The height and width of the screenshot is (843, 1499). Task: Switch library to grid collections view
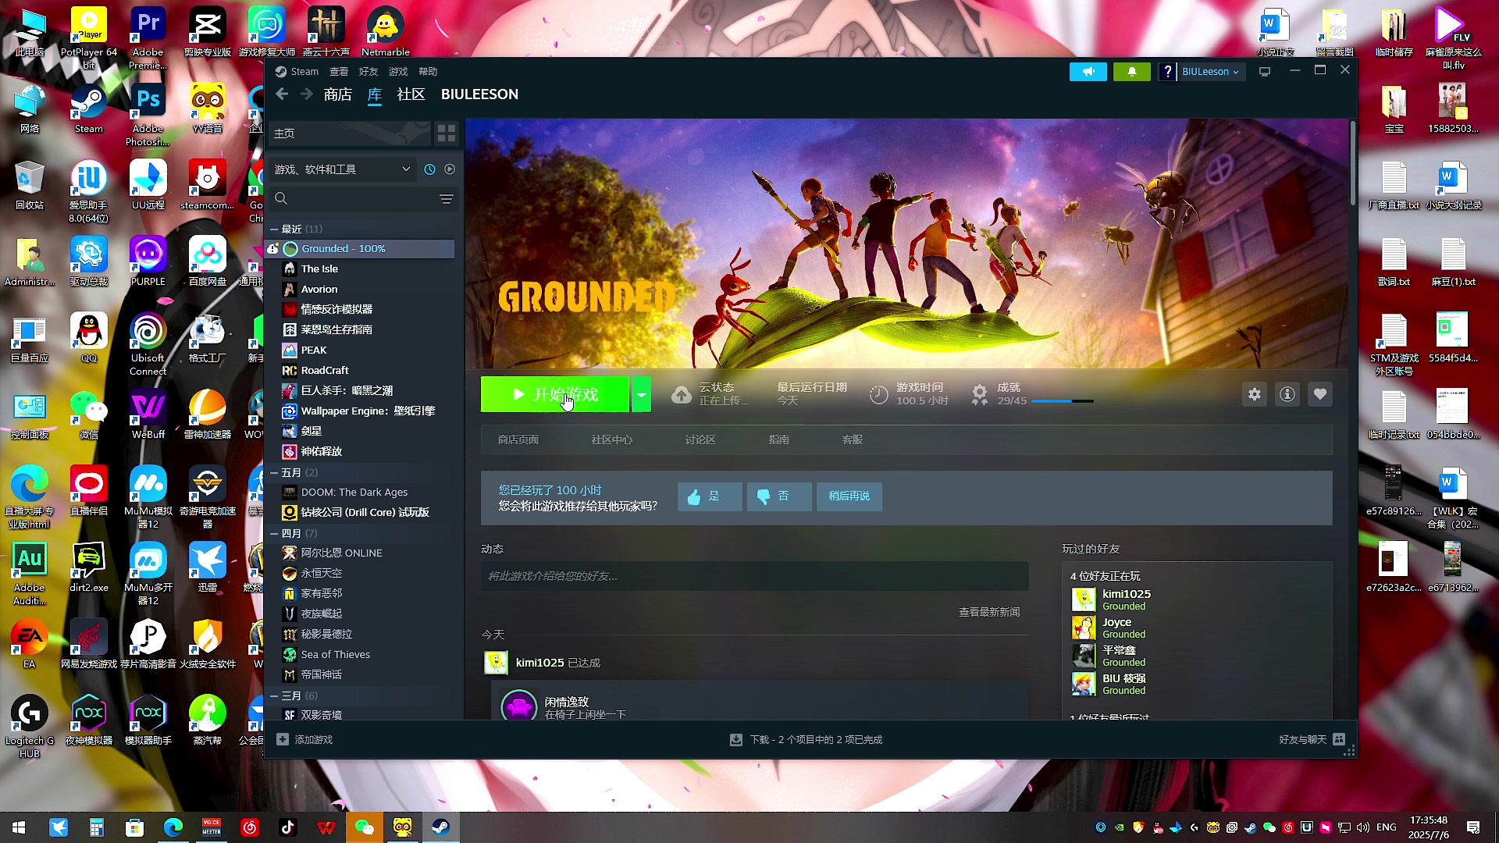447,133
